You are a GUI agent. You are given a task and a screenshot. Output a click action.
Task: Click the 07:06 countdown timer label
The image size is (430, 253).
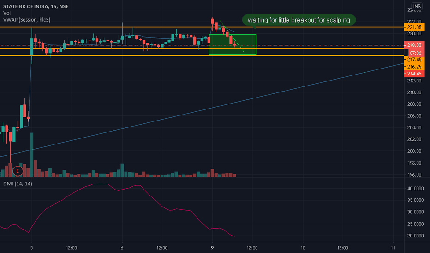(x=415, y=53)
